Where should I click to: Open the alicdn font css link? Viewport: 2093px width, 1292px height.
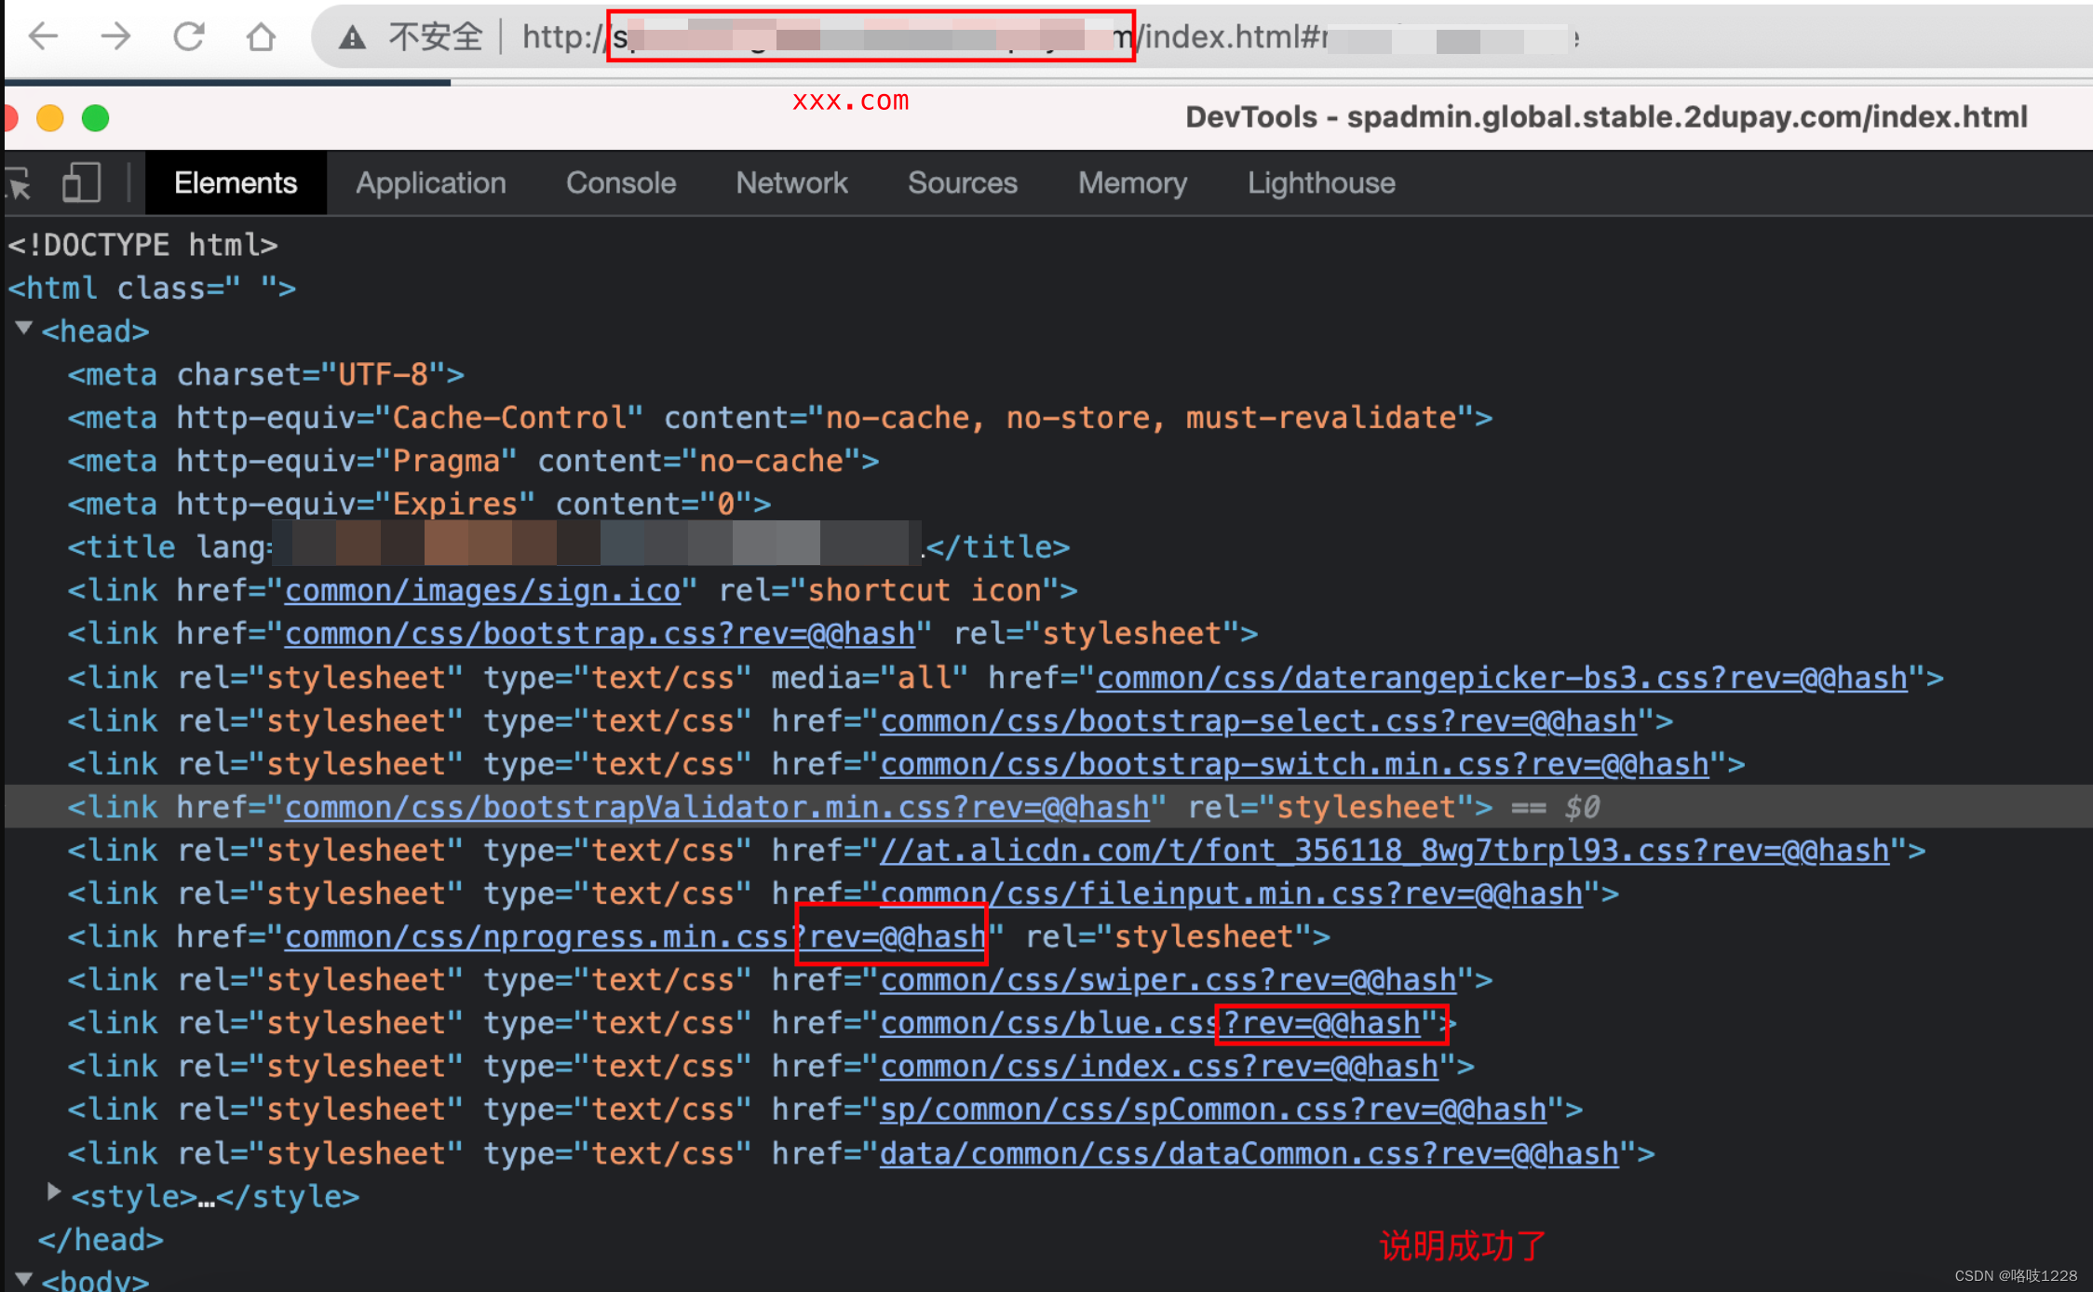coord(1384,851)
